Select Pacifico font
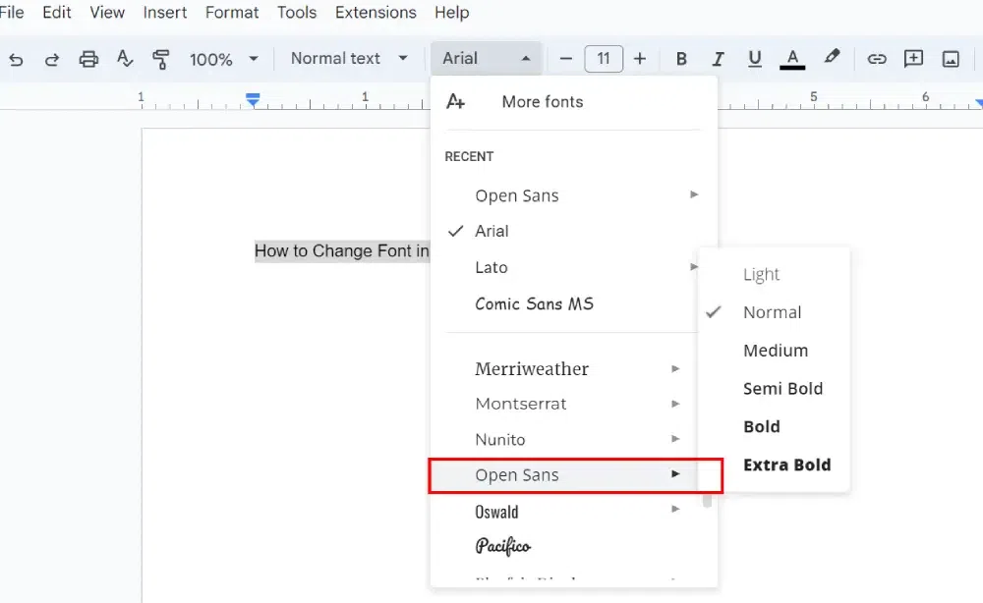Screen dimensions: 983x603 click(x=502, y=546)
